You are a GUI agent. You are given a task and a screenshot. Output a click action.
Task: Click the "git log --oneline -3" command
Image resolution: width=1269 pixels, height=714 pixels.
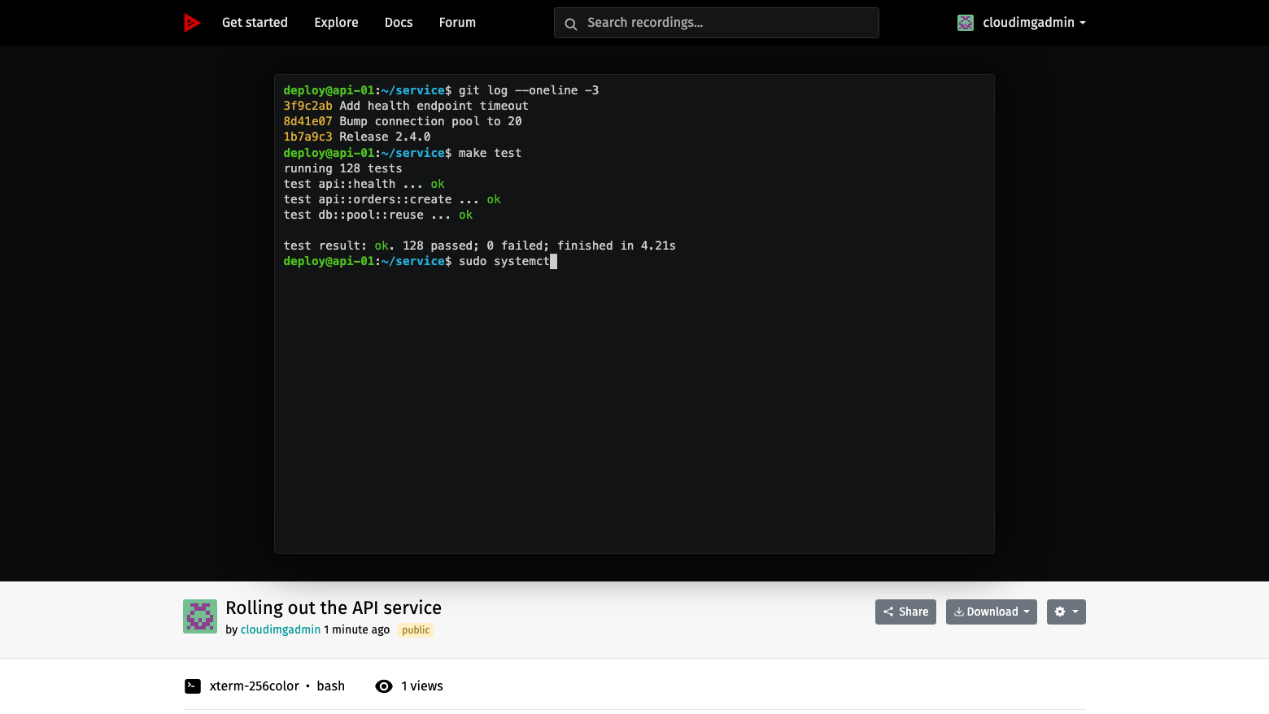529,90
